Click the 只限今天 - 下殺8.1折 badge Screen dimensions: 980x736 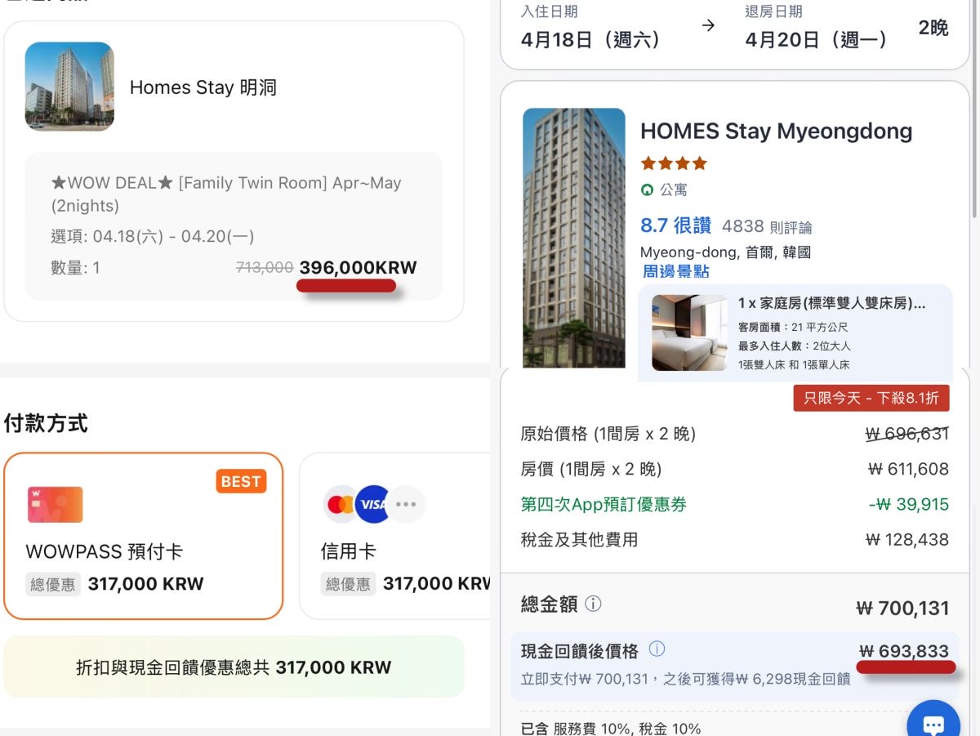(871, 399)
